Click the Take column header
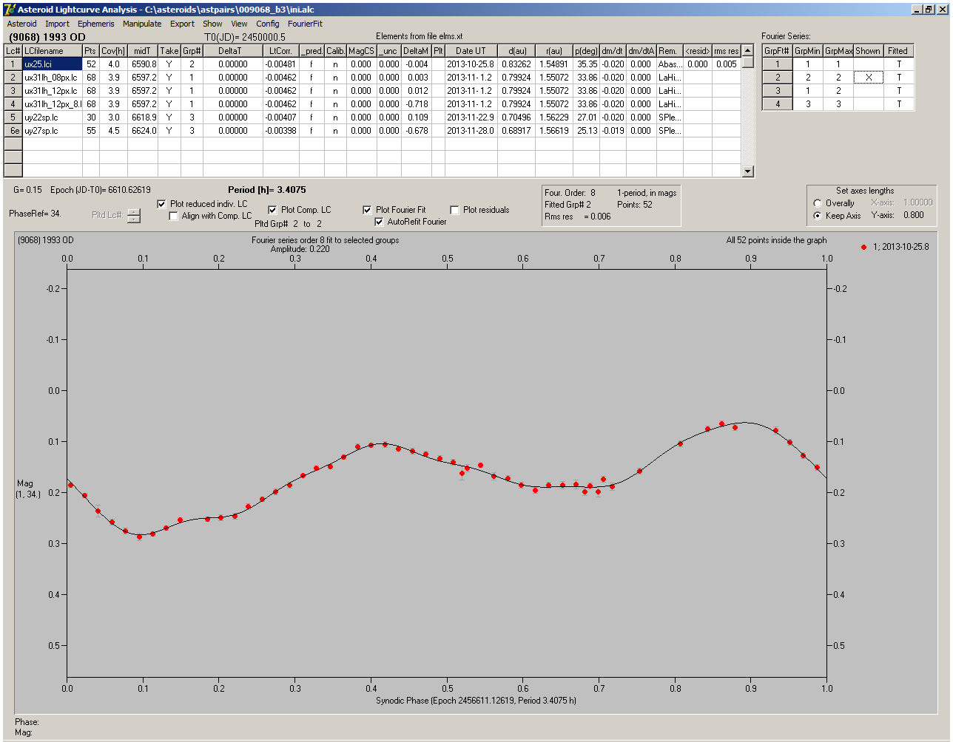This screenshot has width=953, height=742. coord(169,51)
